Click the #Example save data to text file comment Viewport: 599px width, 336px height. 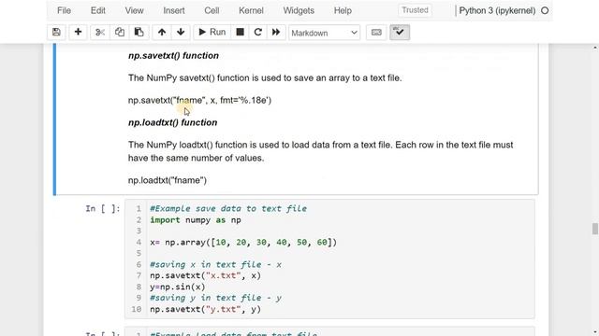(228, 209)
